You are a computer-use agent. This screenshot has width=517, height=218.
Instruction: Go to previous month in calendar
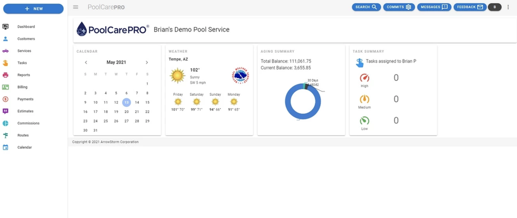(x=86, y=63)
